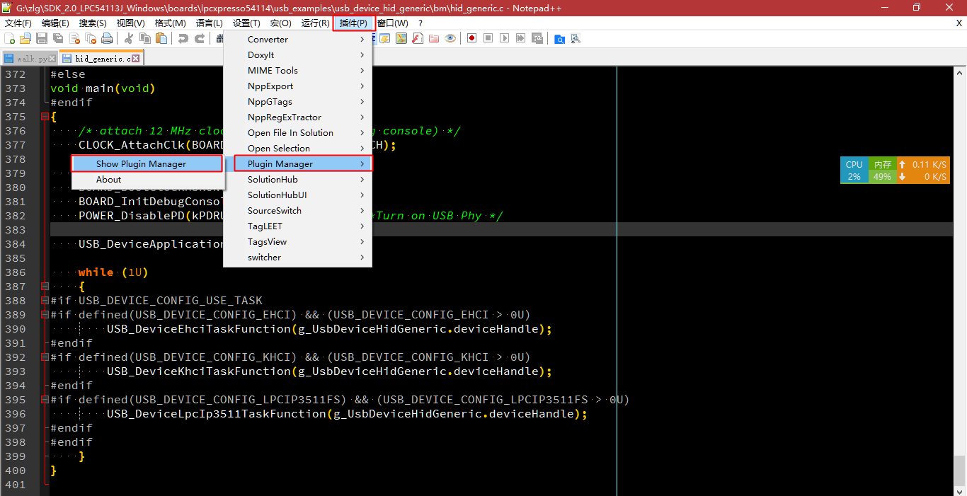Click the Cut scissors icon
This screenshot has height=496, width=967.
coord(129,38)
